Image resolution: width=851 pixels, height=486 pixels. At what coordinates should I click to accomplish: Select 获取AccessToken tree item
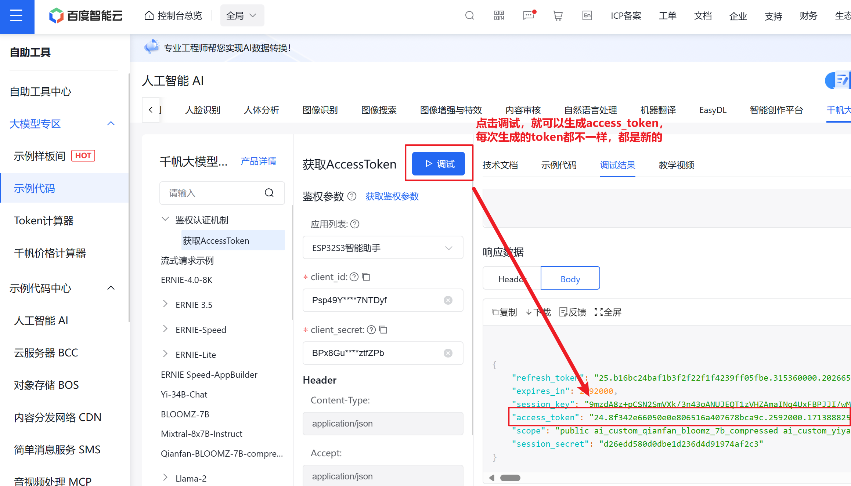coord(233,240)
